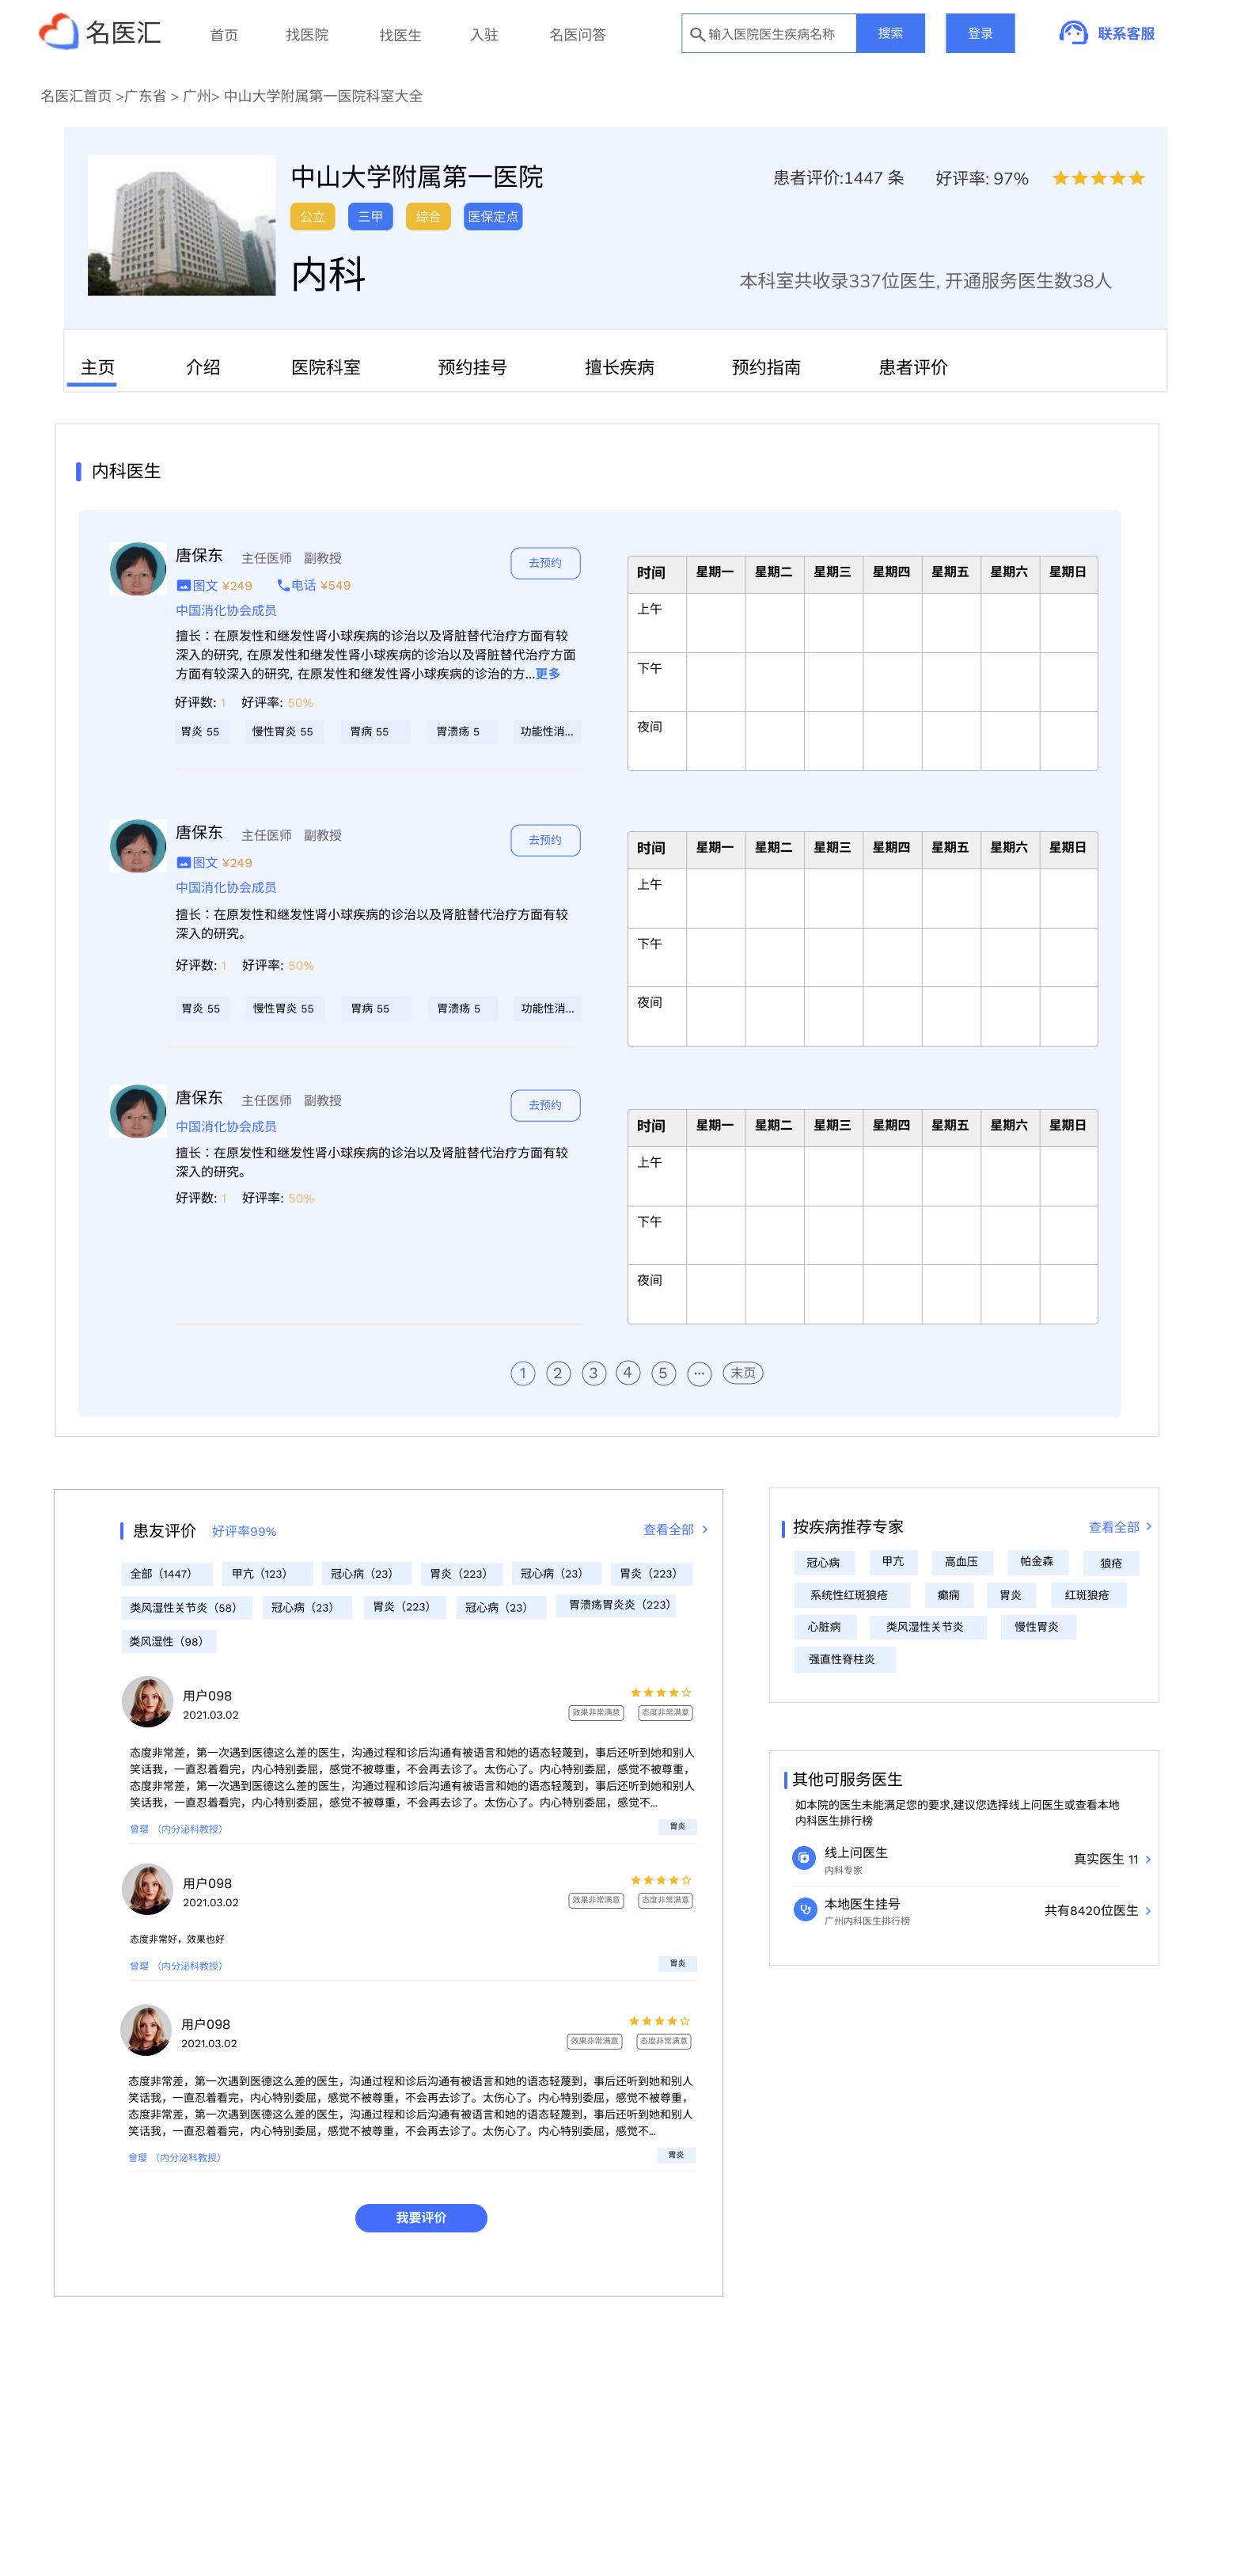Expand first doctor's description with 更多
This screenshot has width=1244, height=2576.
click(x=548, y=674)
